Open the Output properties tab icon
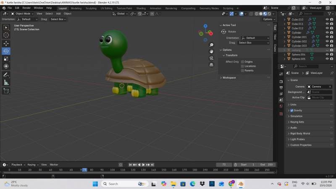 click(281, 88)
